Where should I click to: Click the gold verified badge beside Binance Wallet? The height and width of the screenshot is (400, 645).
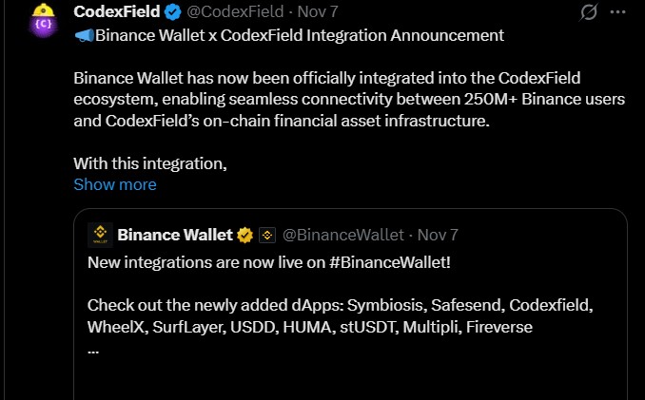click(244, 235)
